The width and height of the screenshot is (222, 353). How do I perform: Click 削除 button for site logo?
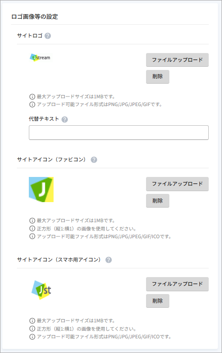pyautogui.click(x=157, y=76)
